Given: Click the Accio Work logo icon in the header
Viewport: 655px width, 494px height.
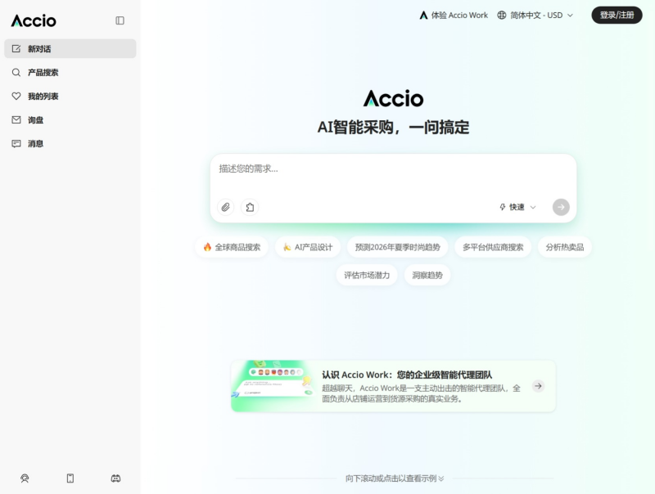Looking at the screenshot, I should [422, 15].
